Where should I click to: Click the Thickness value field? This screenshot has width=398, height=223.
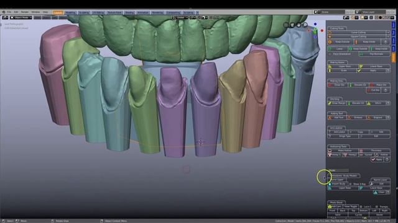point(374,151)
